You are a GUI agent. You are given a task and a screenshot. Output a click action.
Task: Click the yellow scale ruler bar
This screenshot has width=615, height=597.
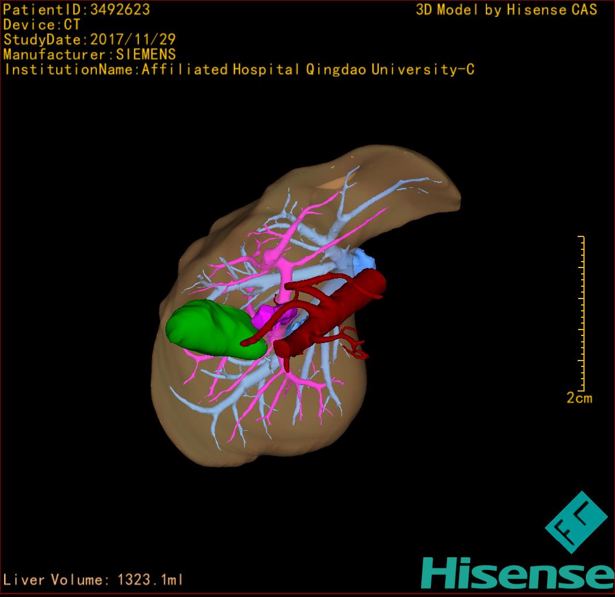(582, 314)
